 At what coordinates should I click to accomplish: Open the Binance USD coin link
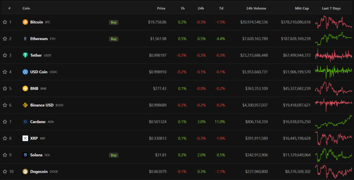(42, 105)
